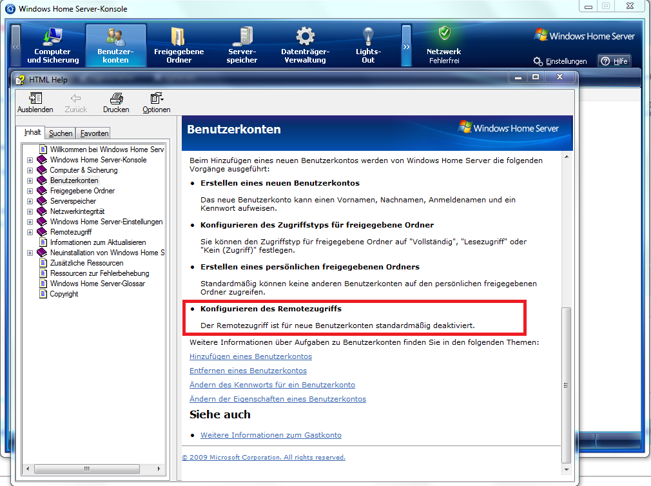This screenshot has height=486, width=651.
Task: Click the tree horizontal scrollbar thumb
Action: pos(87,469)
